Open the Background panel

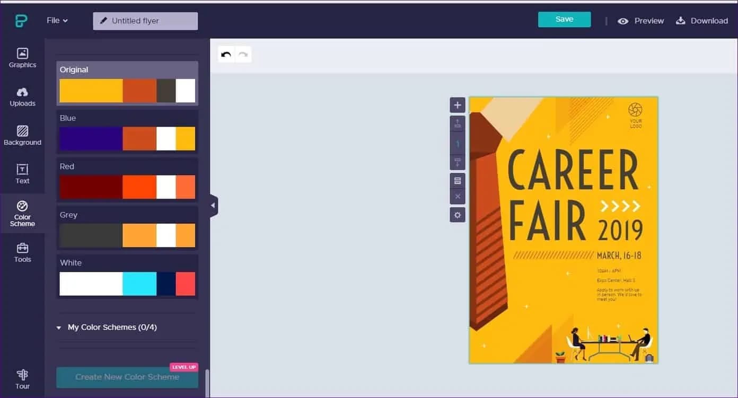coord(22,135)
